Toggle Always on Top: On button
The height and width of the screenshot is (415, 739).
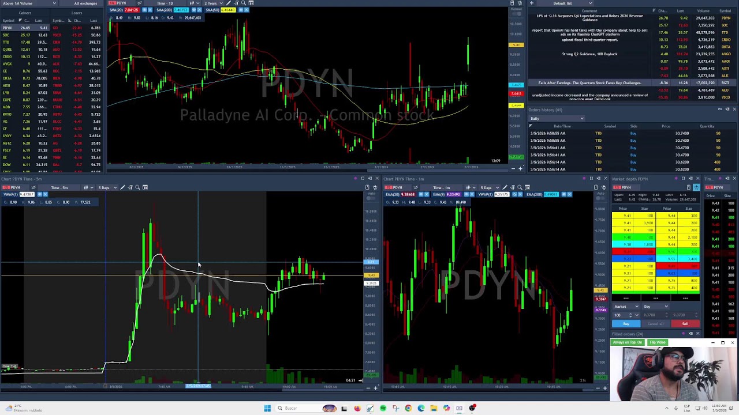coord(628,342)
